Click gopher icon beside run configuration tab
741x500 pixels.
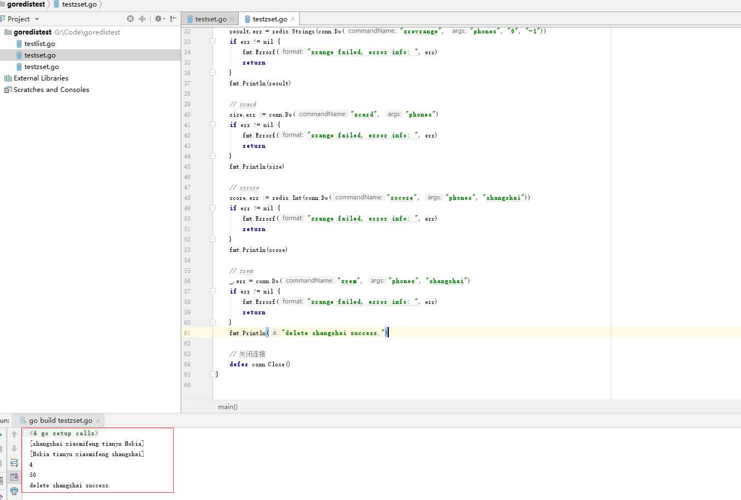click(x=23, y=421)
